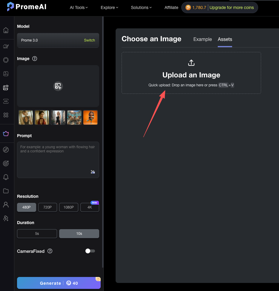Open the HD upscaler sidebar icon

coord(6,101)
